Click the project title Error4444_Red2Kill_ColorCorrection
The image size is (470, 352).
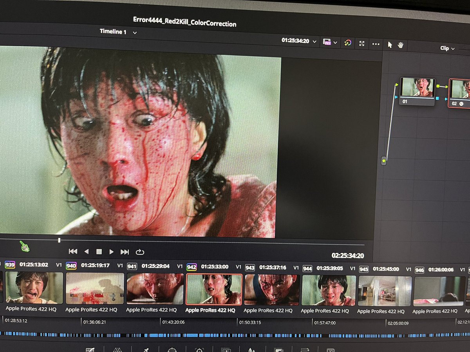click(x=184, y=22)
